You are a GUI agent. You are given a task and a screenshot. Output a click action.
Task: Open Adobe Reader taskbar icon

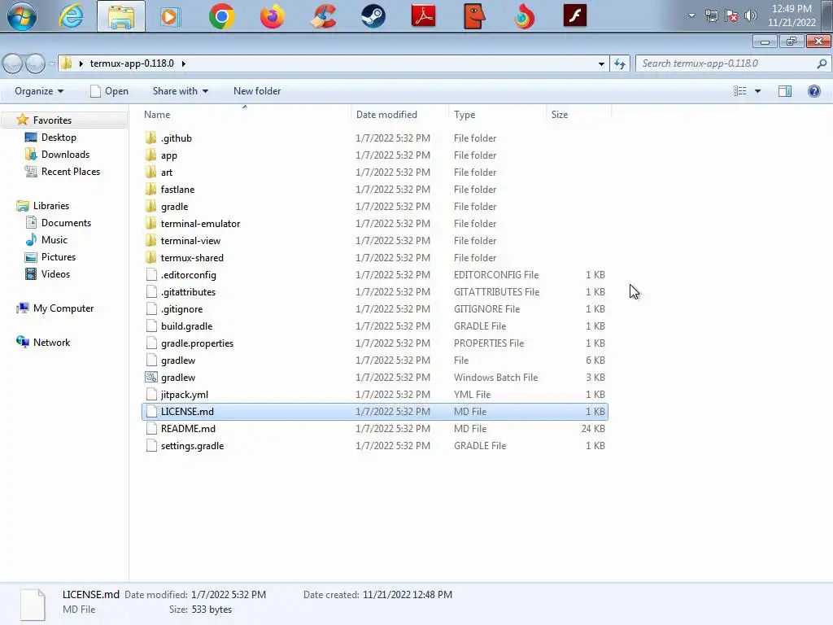click(424, 16)
